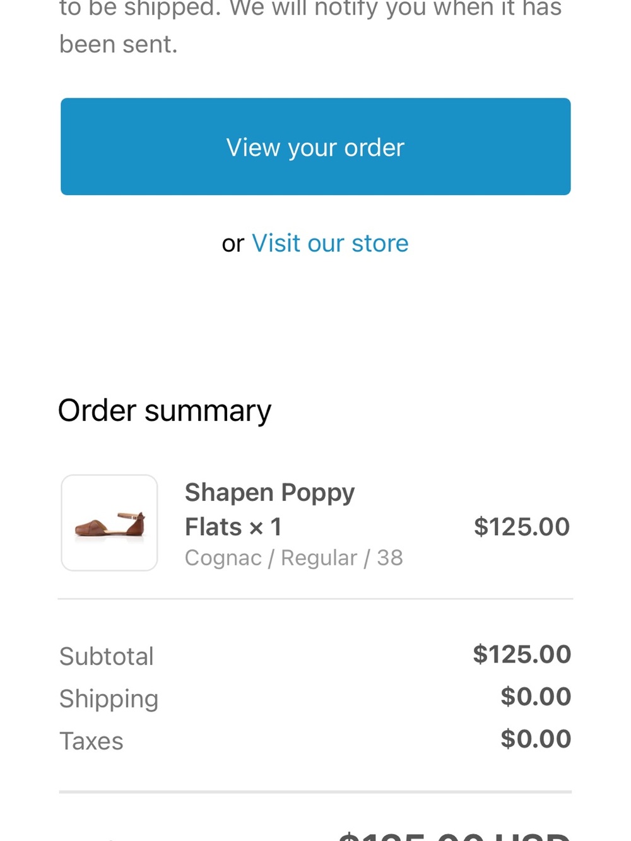Click the 'or' text before store link
Viewport: 631px width, 841px height.
click(x=233, y=244)
